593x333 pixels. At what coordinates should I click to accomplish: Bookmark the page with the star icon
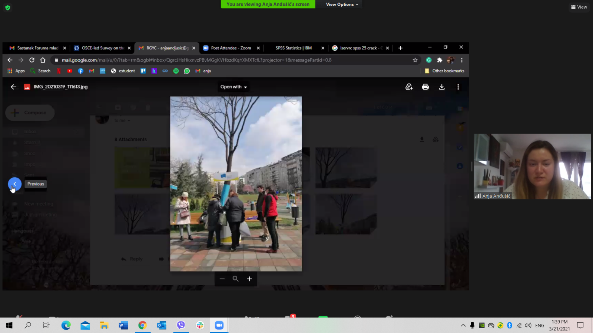(415, 60)
